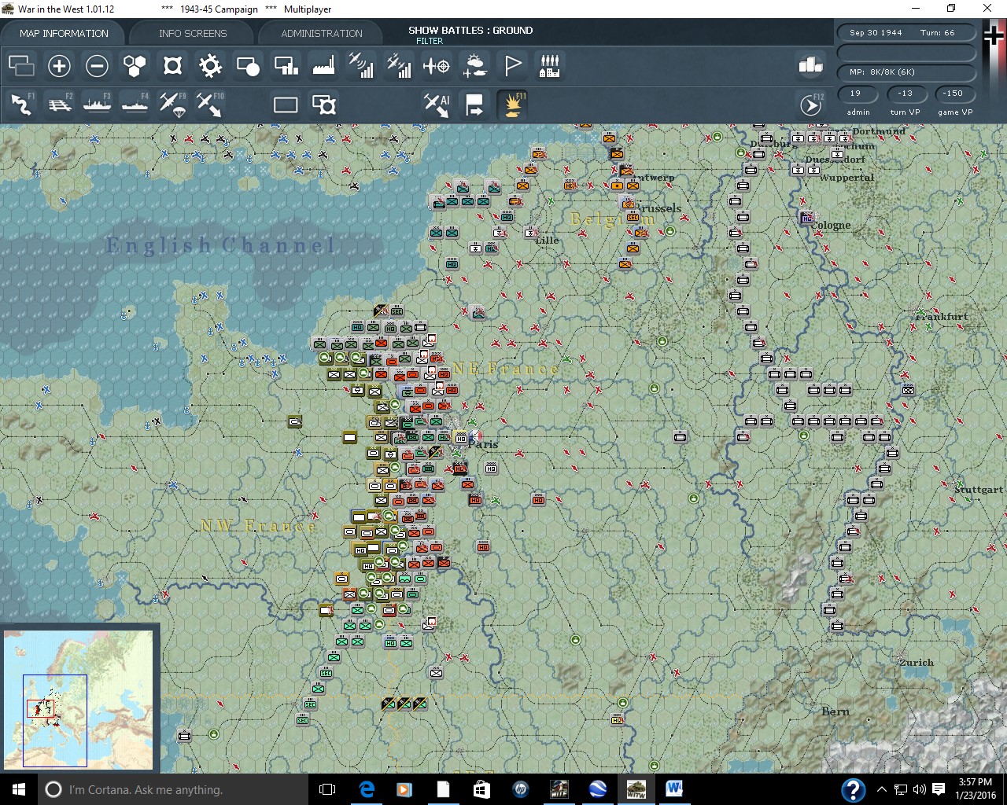Click the Zurich city label on the map
The height and width of the screenshot is (805, 1007).
917,663
